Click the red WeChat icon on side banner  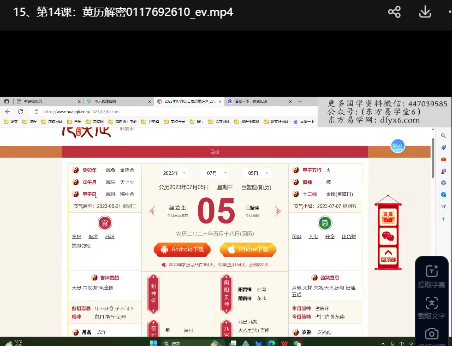click(x=388, y=236)
